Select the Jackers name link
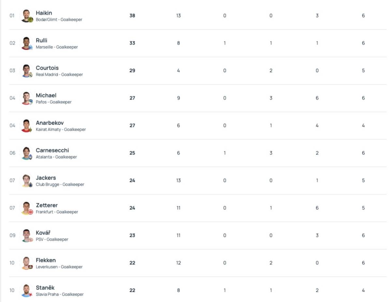Screen dimensions: 391x302 tap(46, 178)
